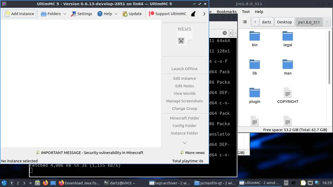Viewport: 333px width, 187px height.
Task: Expand more instance actions with the chevron
Action: 184,143
